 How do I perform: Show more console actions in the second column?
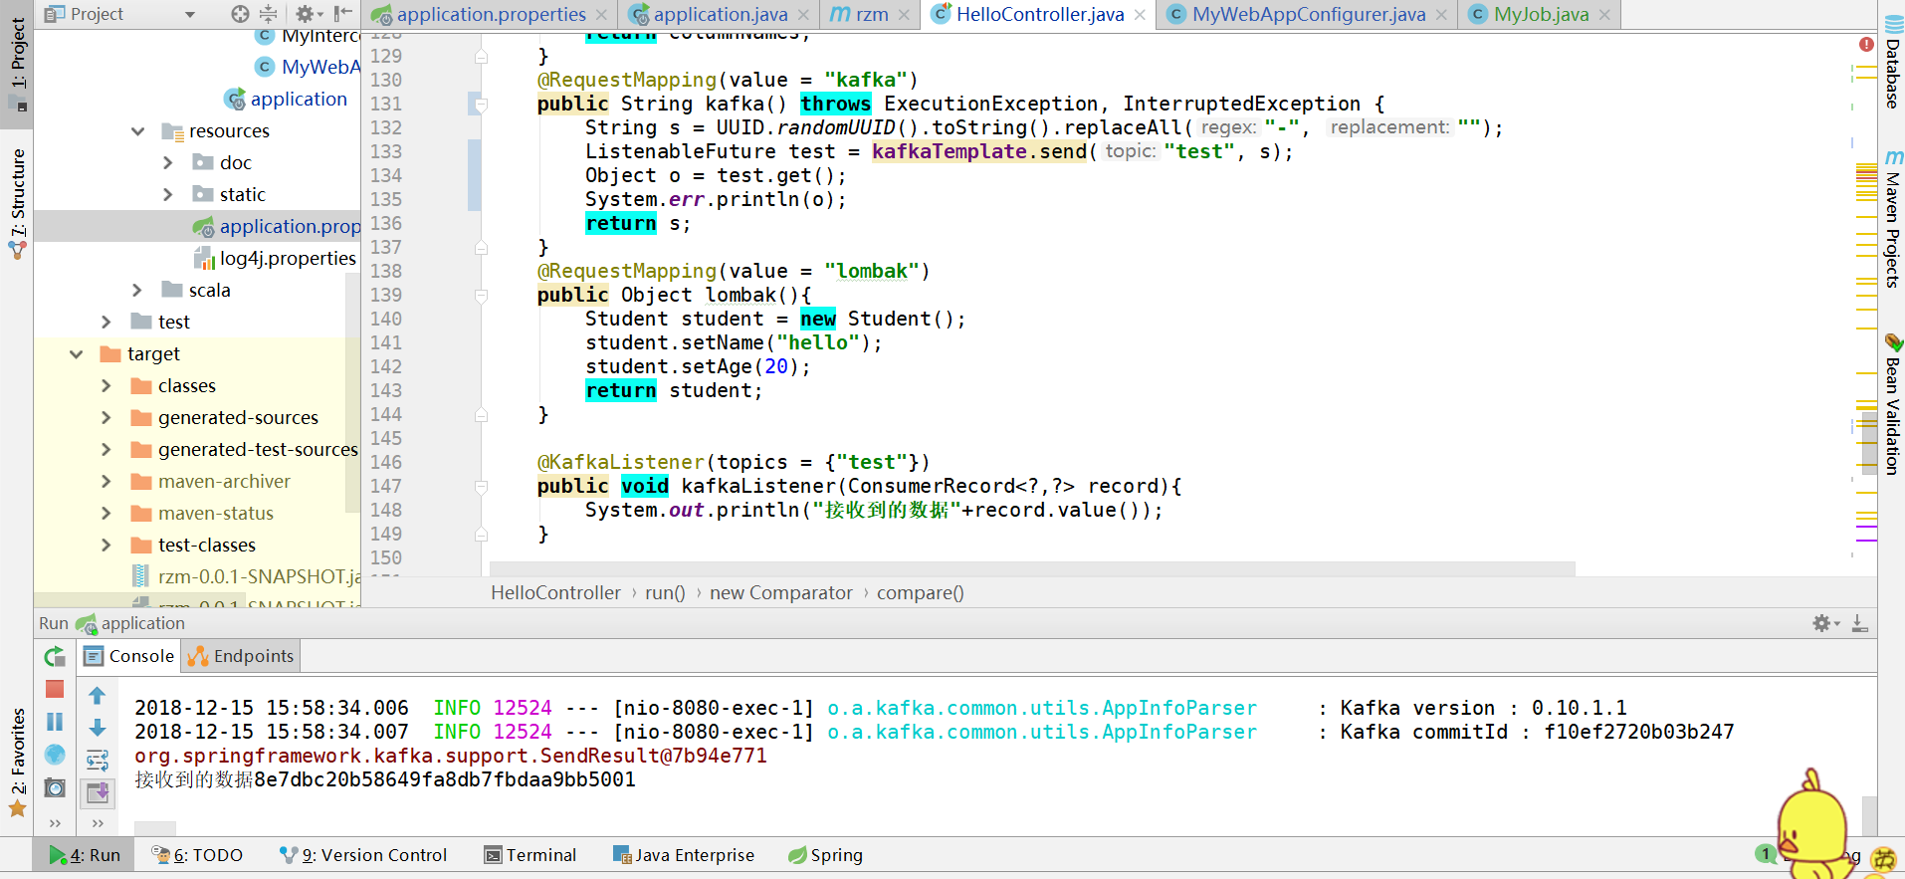(98, 822)
